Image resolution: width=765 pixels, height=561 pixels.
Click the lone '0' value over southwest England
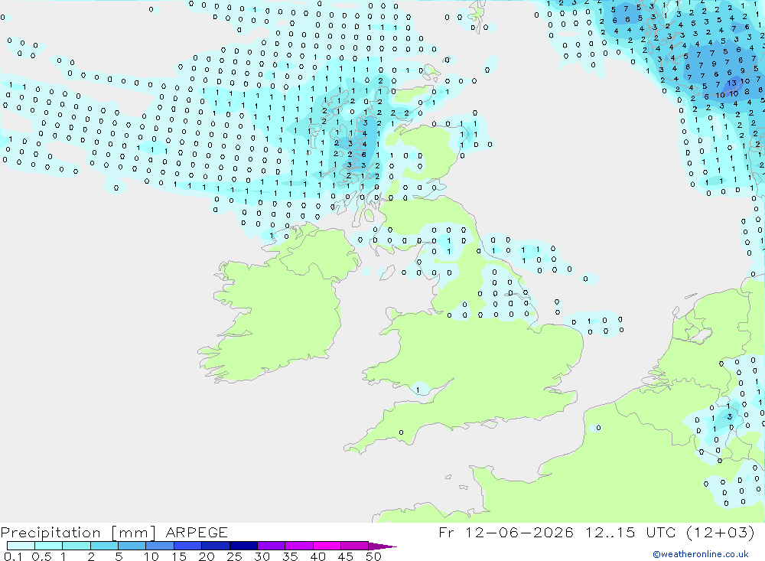(401, 432)
